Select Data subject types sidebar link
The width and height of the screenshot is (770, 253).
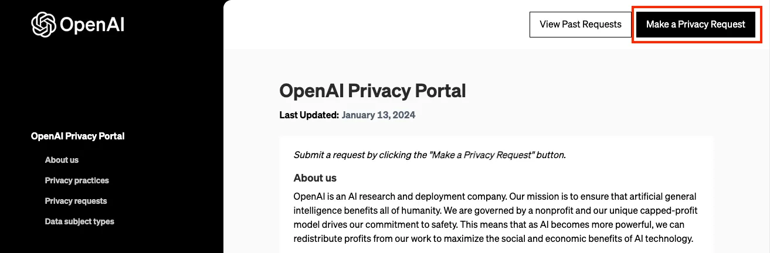click(x=79, y=221)
